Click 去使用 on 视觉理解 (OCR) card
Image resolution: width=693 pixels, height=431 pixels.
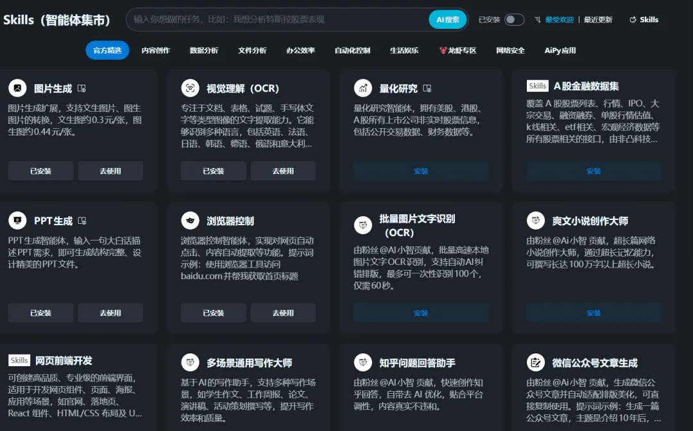[x=284, y=171]
